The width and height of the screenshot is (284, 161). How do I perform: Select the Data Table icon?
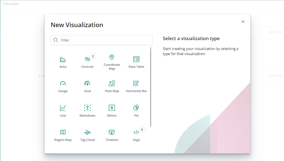(136, 59)
